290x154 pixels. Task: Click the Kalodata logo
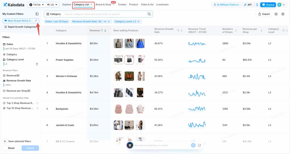coord(14,5)
